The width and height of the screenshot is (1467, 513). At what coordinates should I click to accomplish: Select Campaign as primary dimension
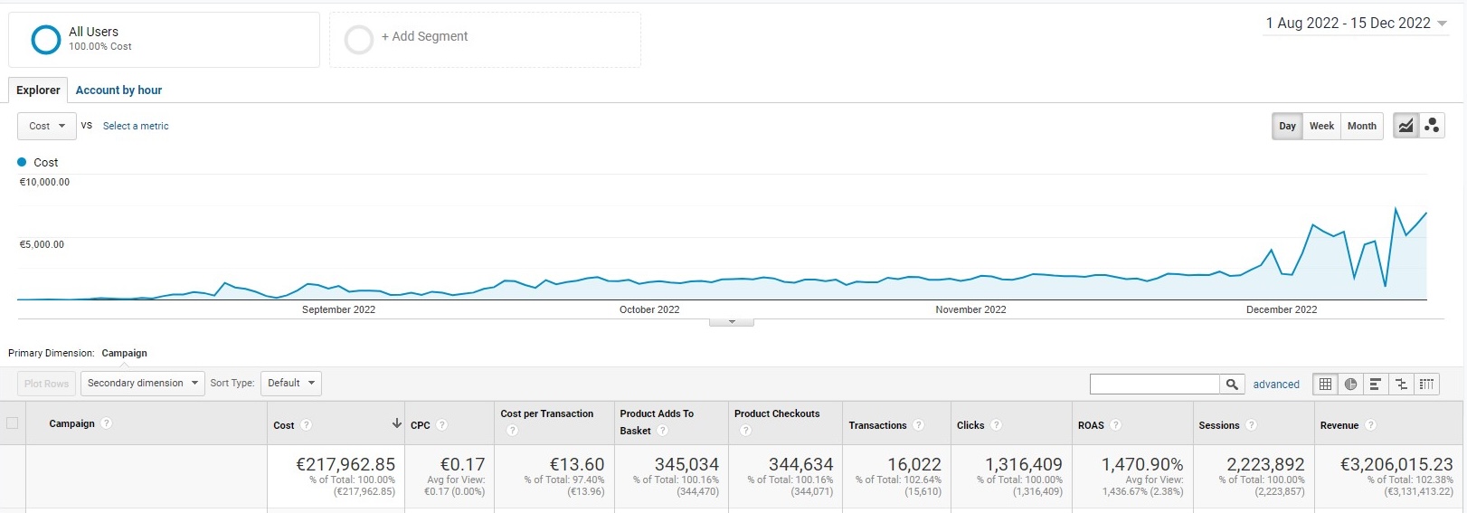click(124, 353)
